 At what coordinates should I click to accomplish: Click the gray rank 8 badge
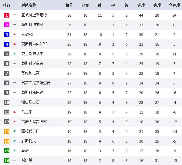[x=7, y=83]
